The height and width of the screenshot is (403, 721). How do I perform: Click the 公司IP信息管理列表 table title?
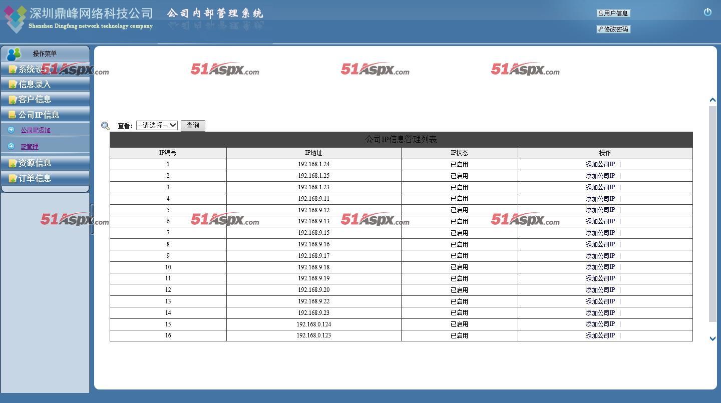click(401, 140)
